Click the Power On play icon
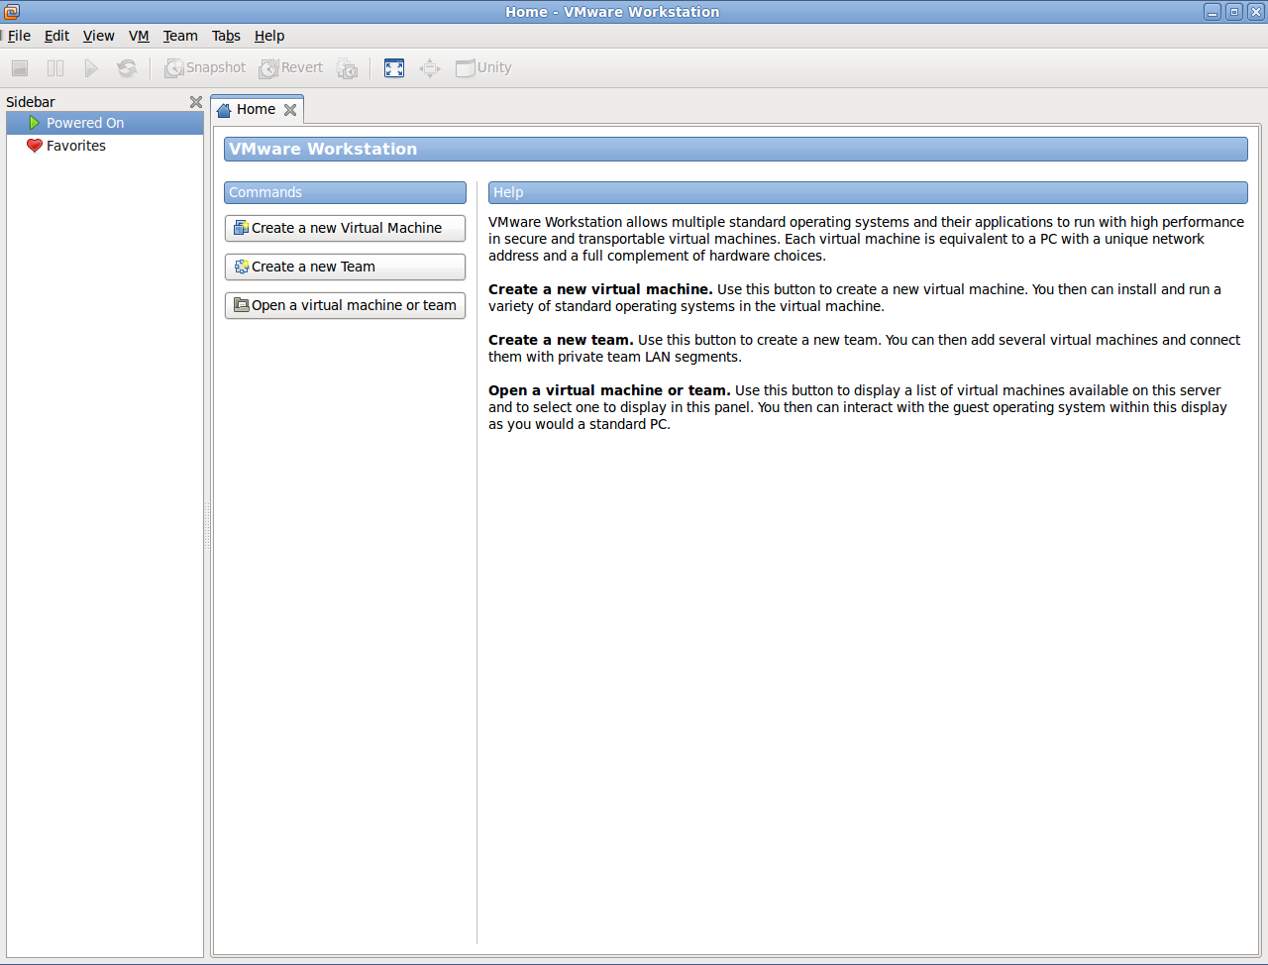 point(91,68)
